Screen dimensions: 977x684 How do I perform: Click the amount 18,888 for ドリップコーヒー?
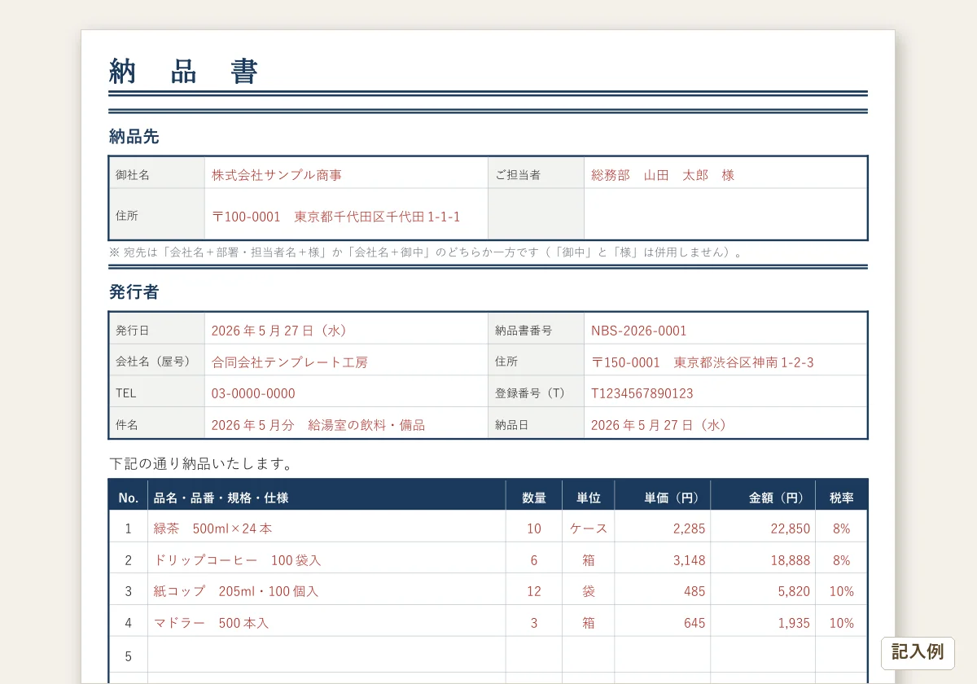pos(791,560)
